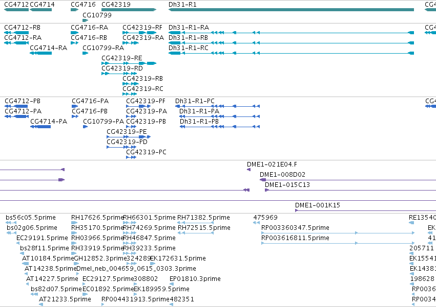Select protein CG4712-PB
This screenshot has height=307, width=436.
pos(23,101)
